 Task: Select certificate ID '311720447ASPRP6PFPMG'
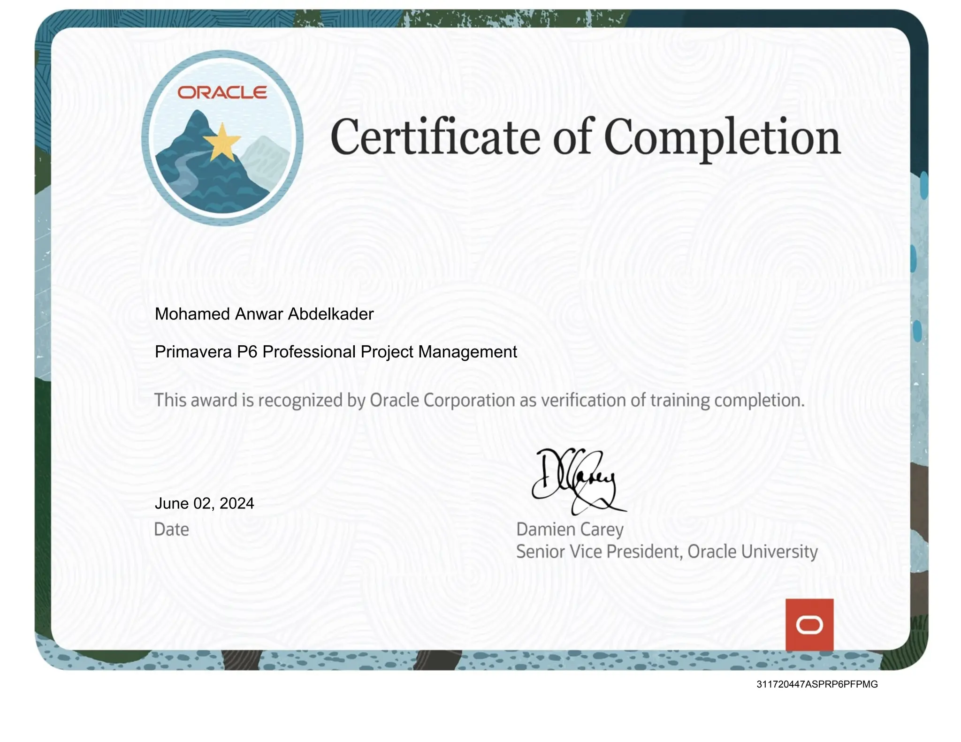point(817,684)
